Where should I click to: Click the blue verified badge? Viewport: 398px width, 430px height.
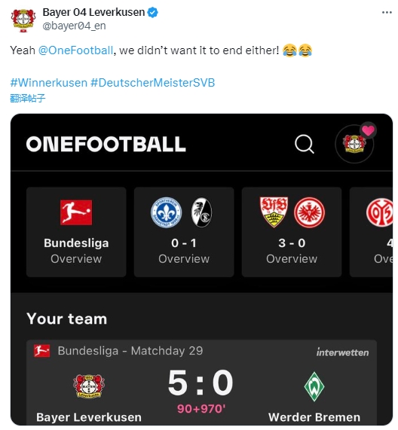click(152, 13)
